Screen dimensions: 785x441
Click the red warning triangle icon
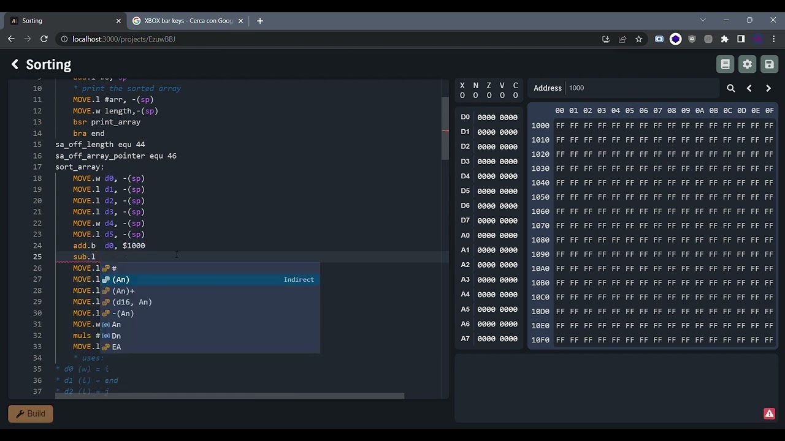coord(769,413)
